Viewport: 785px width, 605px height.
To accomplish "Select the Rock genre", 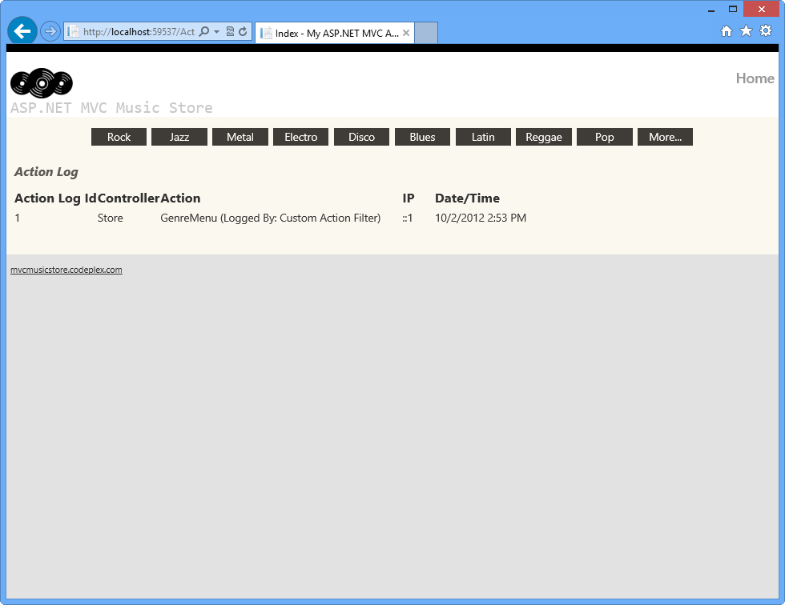I will tap(119, 137).
